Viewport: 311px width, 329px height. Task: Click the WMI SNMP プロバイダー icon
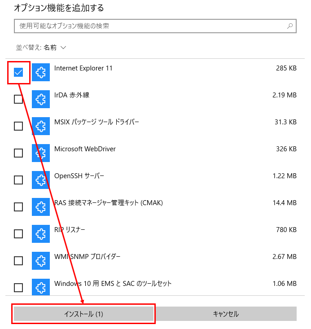41,261
